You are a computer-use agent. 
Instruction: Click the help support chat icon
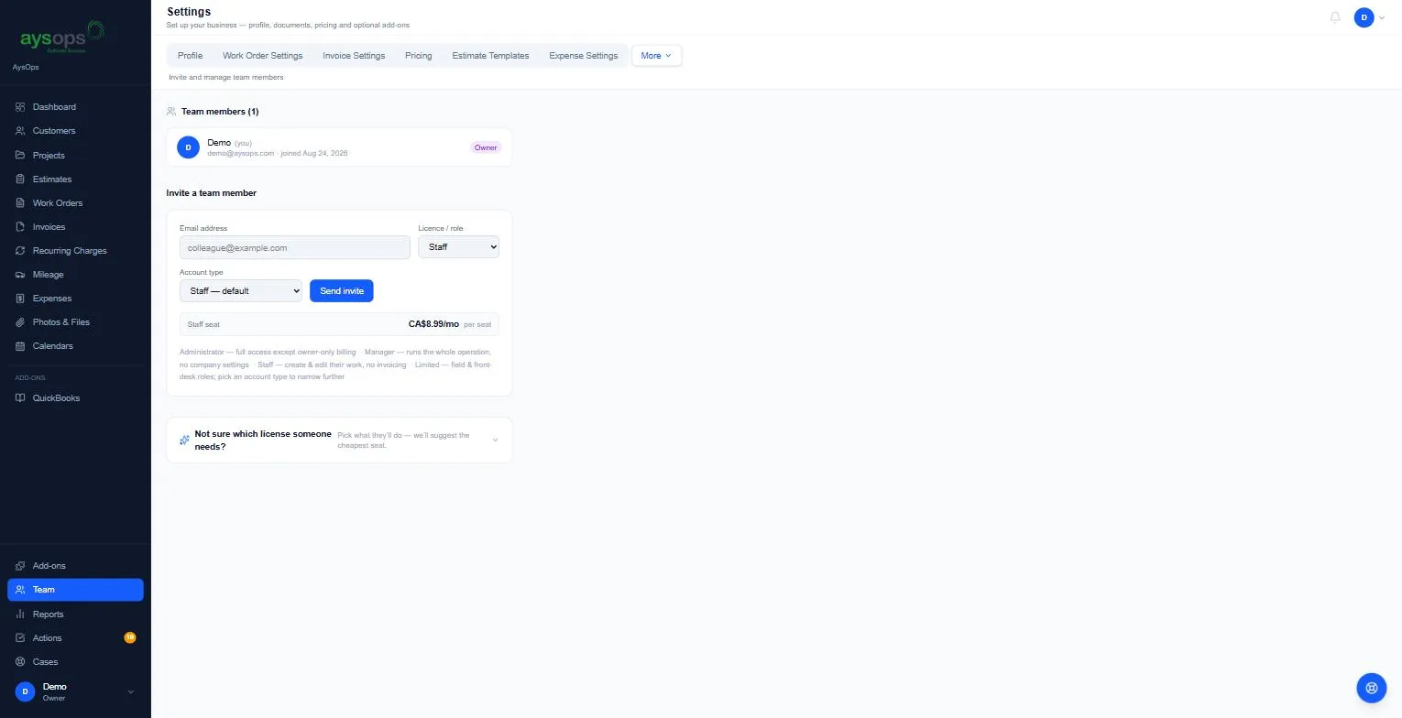coord(1372,687)
